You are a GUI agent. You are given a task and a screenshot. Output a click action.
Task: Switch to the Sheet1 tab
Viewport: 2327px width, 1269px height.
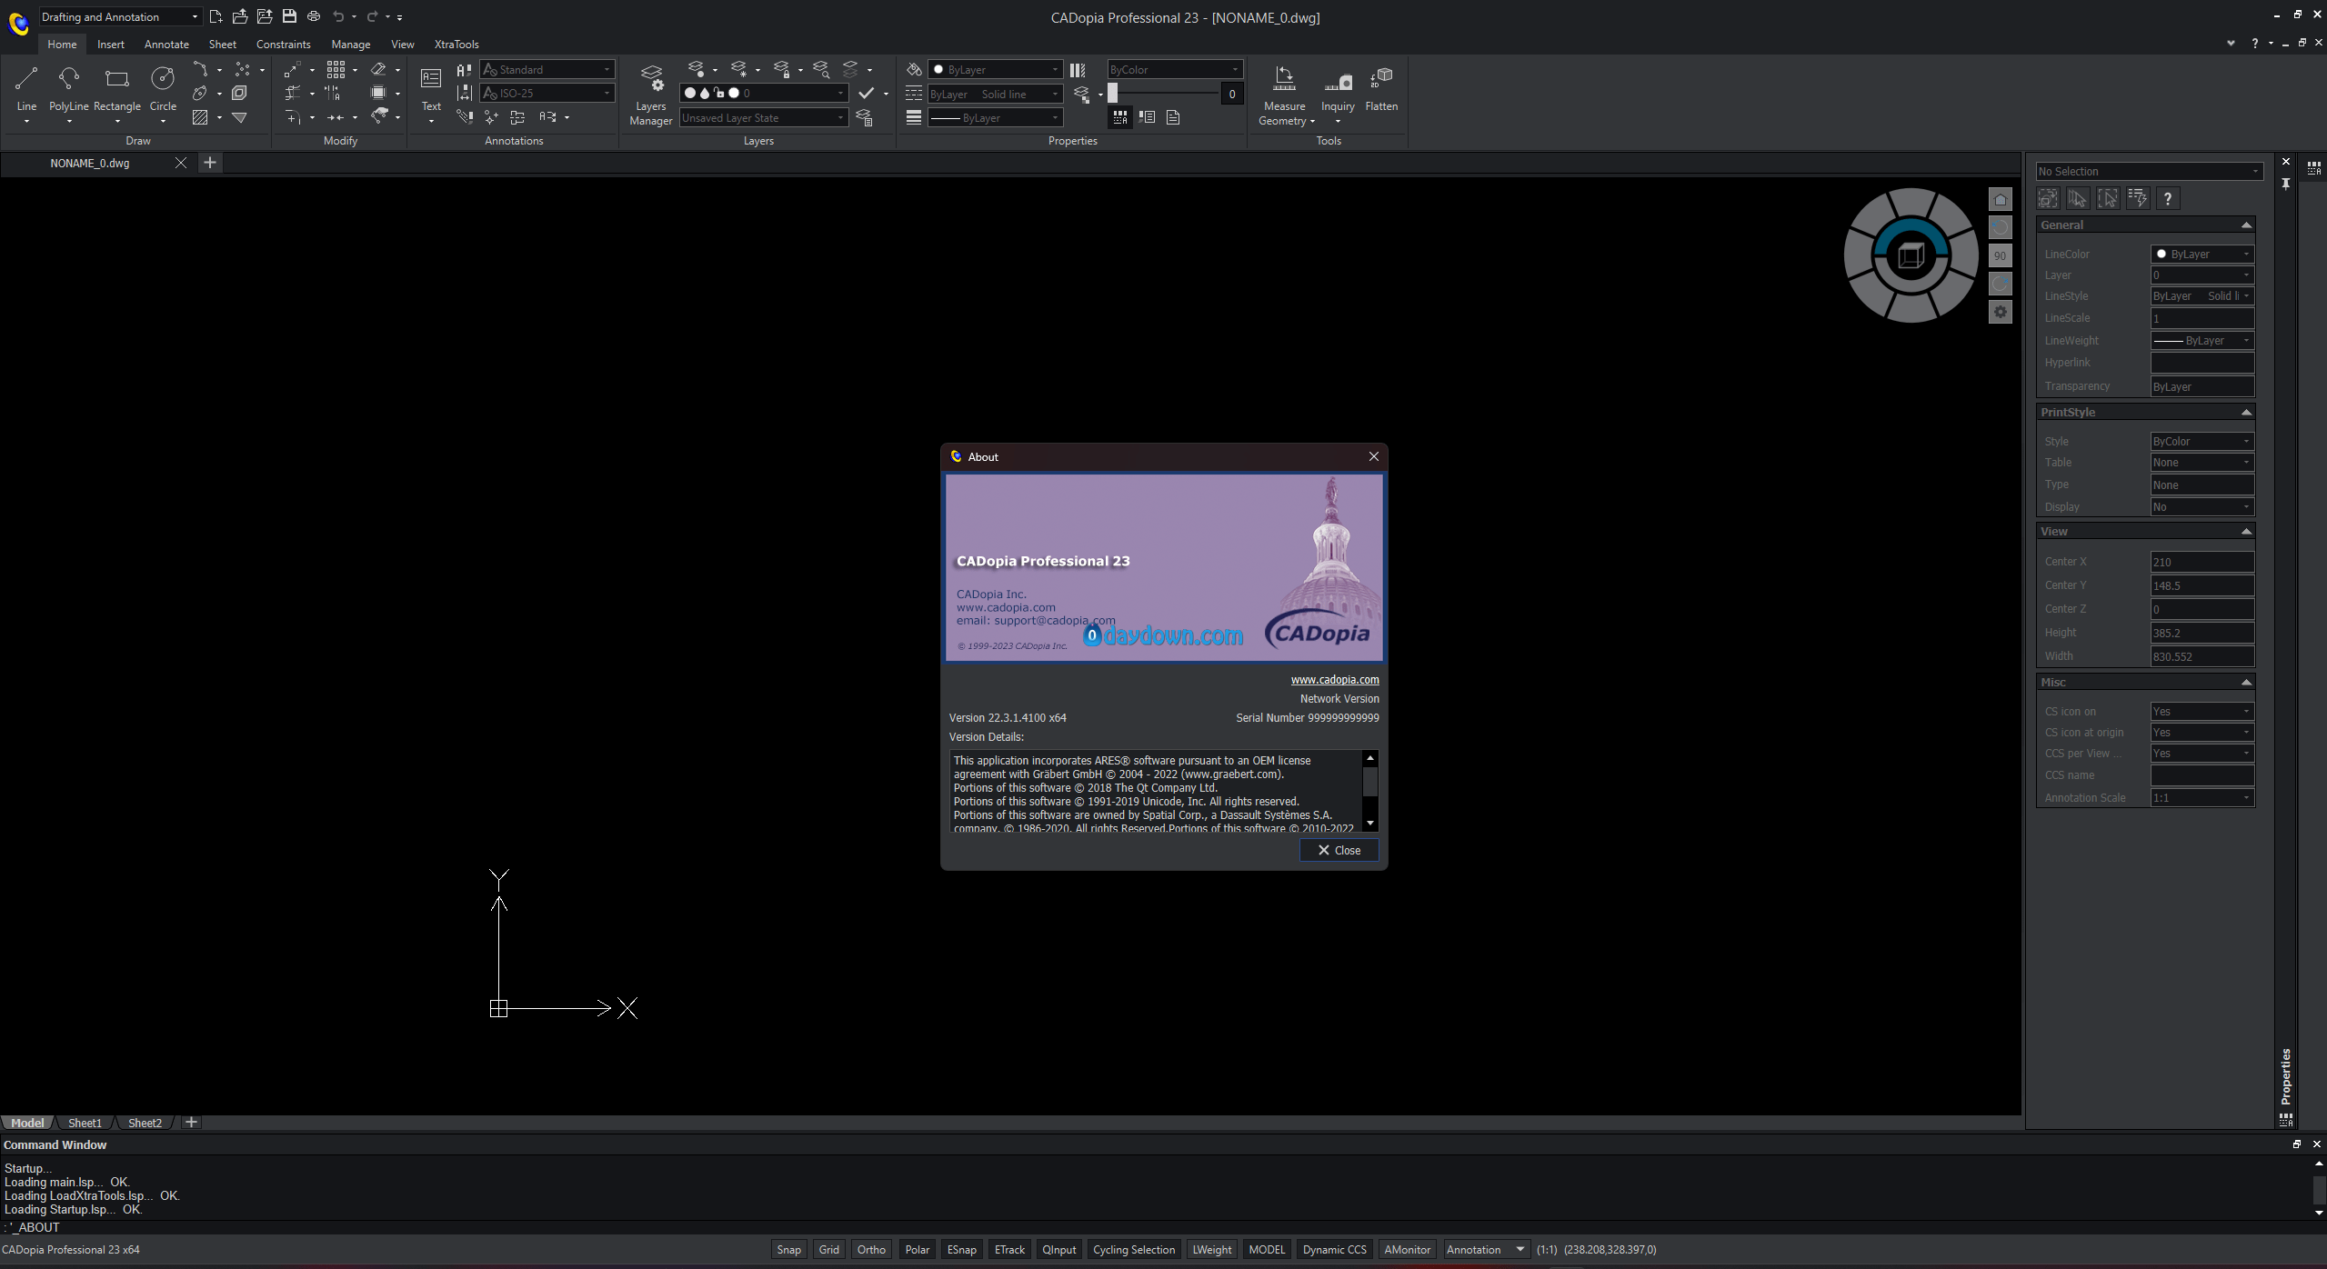(85, 1123)
